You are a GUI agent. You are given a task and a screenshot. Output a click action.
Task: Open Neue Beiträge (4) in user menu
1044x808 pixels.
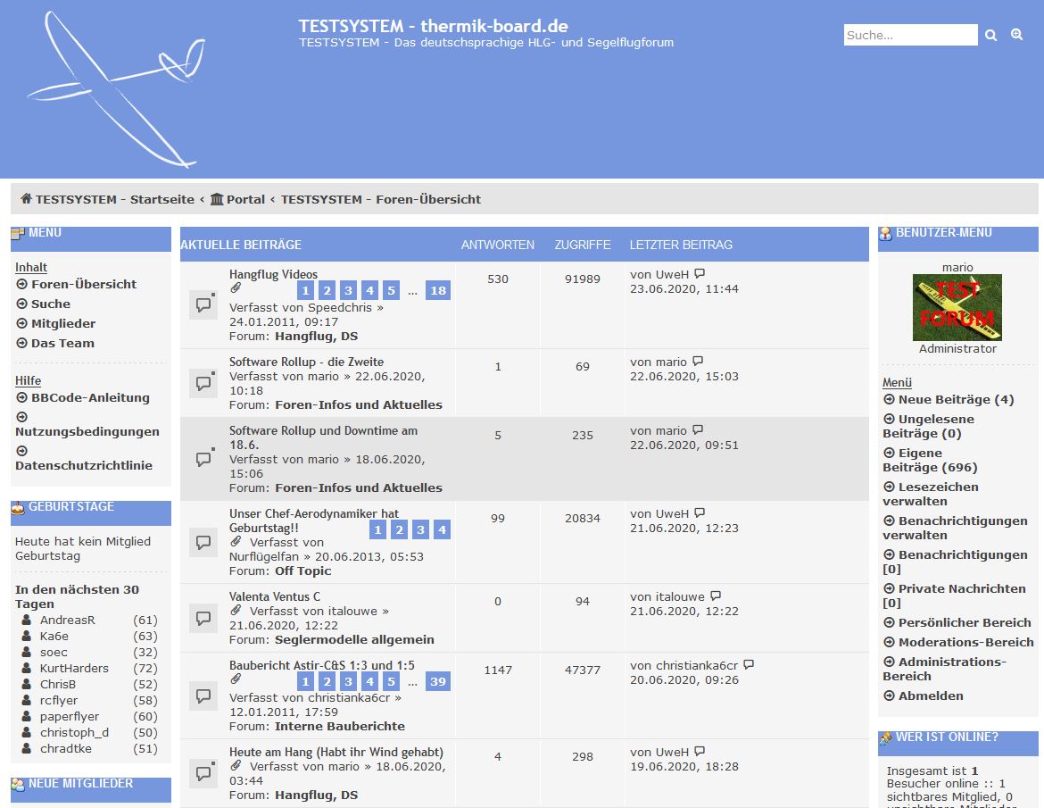[956, 399]
